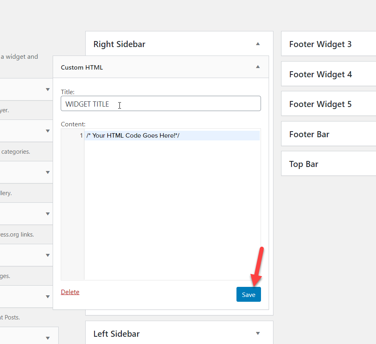Viewport: 376px width, 344px height.
Task: Click line number 1 in code gutter
Action: pyautogui.click(x=81, y=136)
